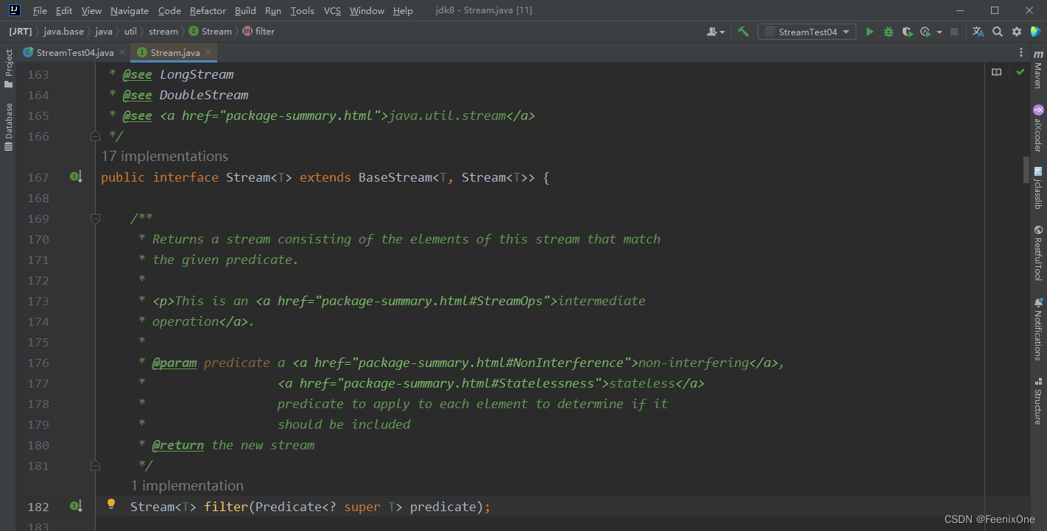
Task: Open the Project tool window
Action: coord(9,68)
